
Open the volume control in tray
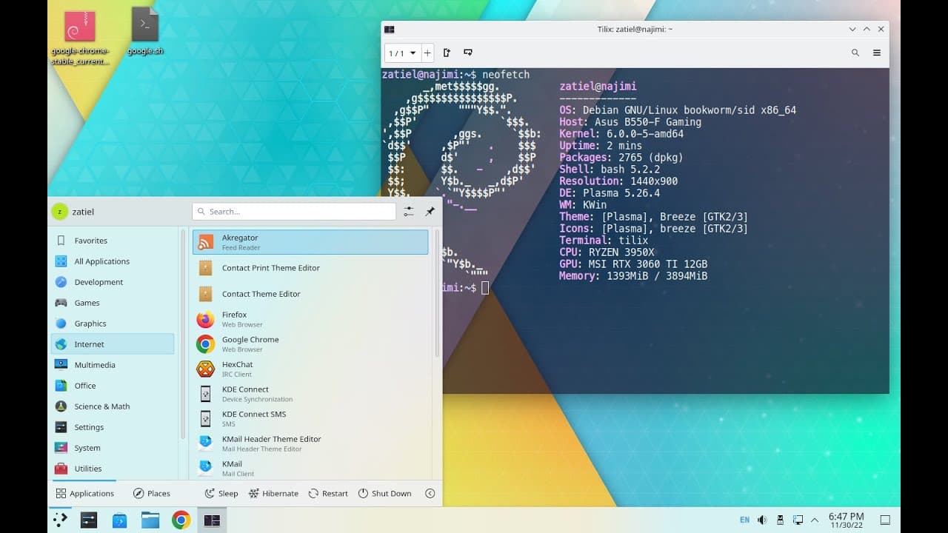762,520
